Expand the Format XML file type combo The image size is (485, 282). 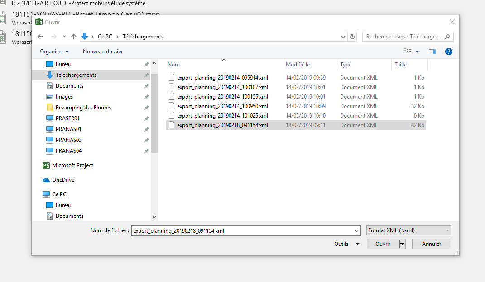(408, 230)
